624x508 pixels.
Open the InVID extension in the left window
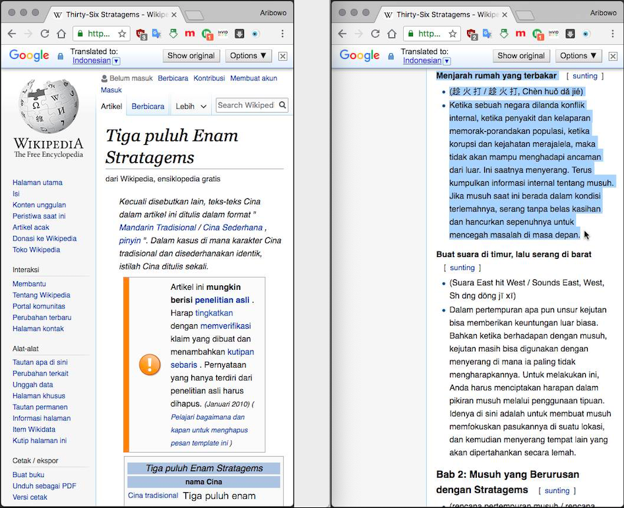[224, 34]
